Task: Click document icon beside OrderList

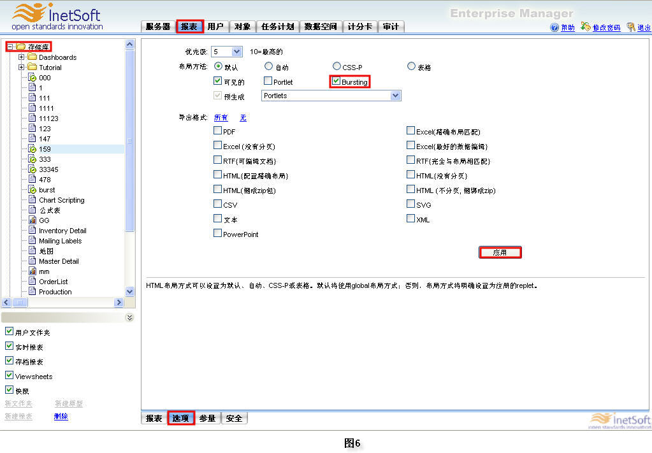Action: click(x=32, y=282)
